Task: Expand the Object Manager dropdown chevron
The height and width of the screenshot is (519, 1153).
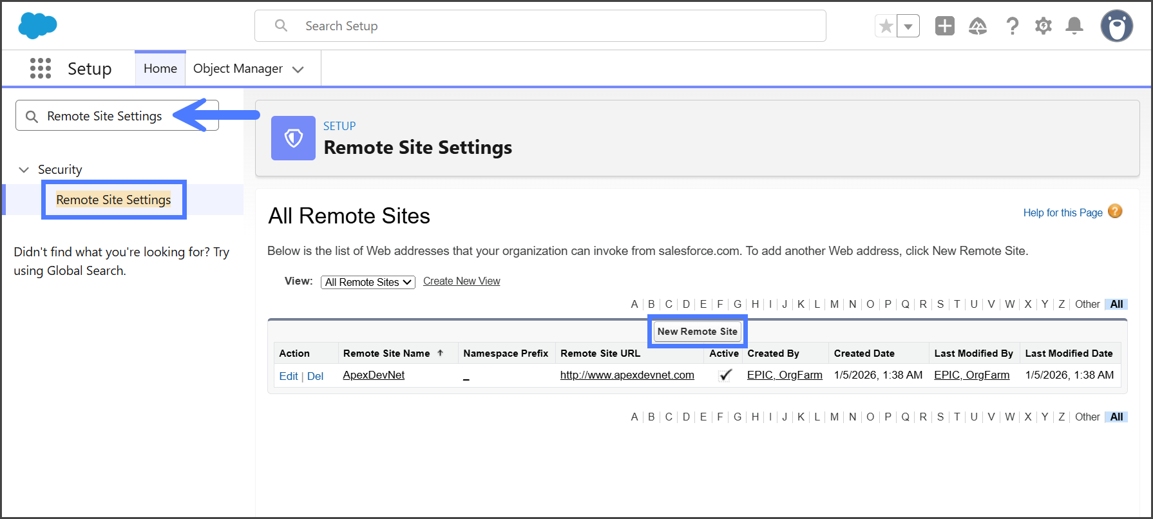Action: tap(298, 70)
